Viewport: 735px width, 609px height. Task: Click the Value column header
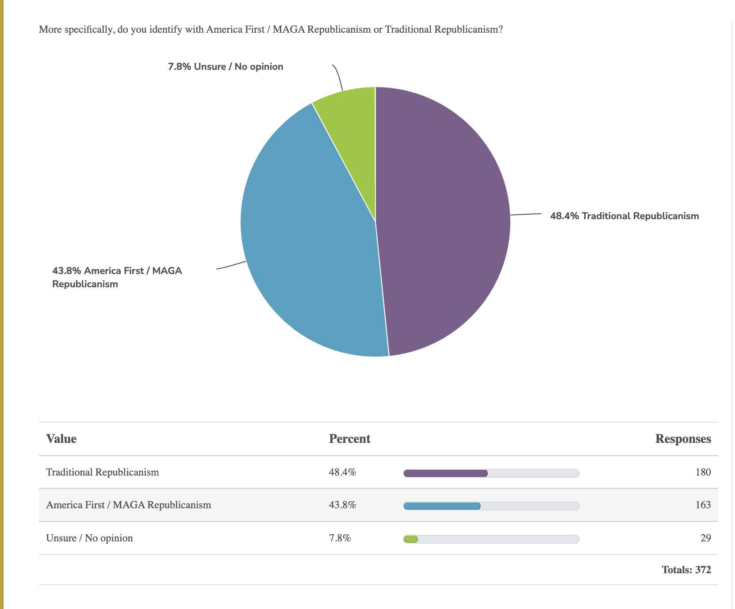pos(61,439)
